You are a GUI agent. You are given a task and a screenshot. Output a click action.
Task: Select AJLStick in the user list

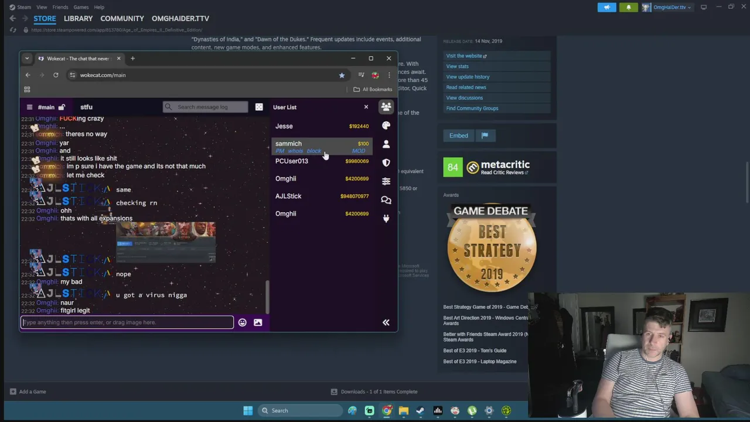coord(288,196)
